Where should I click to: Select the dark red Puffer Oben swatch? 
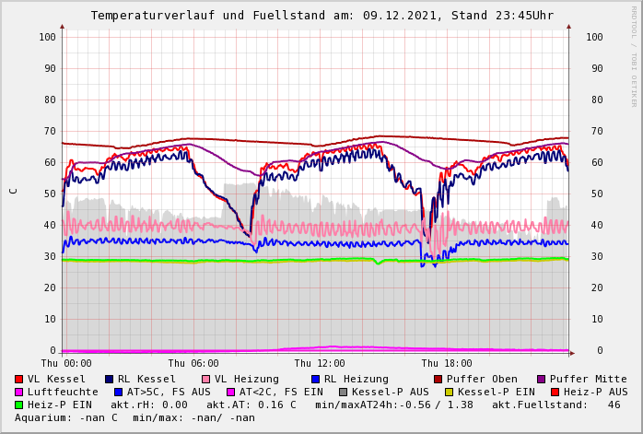click(438, 379)
